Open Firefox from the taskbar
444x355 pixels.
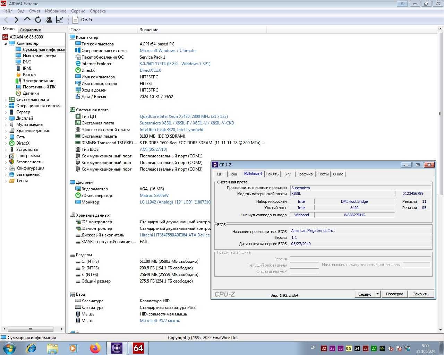[95, 348]
